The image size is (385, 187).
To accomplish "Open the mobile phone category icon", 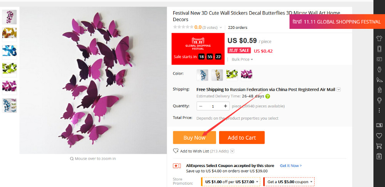I will pyautogui.click(x=379, y=48).
